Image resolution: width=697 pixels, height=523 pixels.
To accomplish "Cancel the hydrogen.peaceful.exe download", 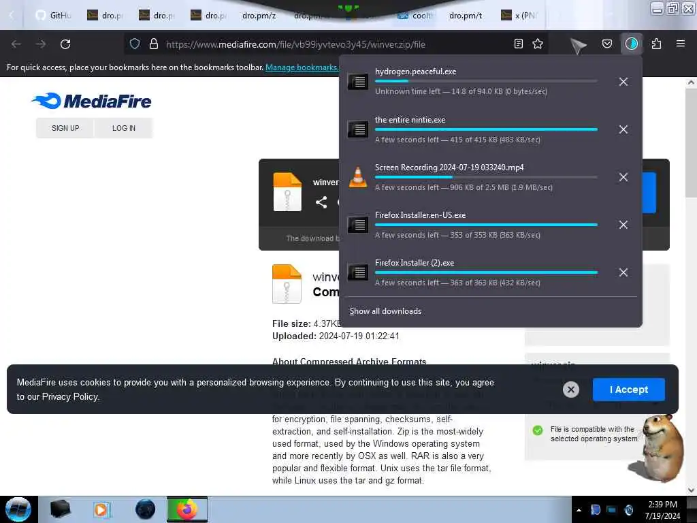I will pyautogui.click(x=623, y=82).
